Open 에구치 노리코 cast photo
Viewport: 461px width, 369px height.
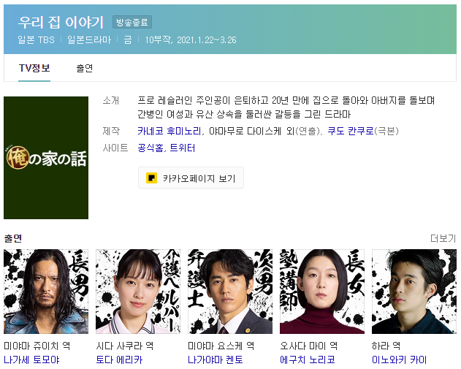322,292
